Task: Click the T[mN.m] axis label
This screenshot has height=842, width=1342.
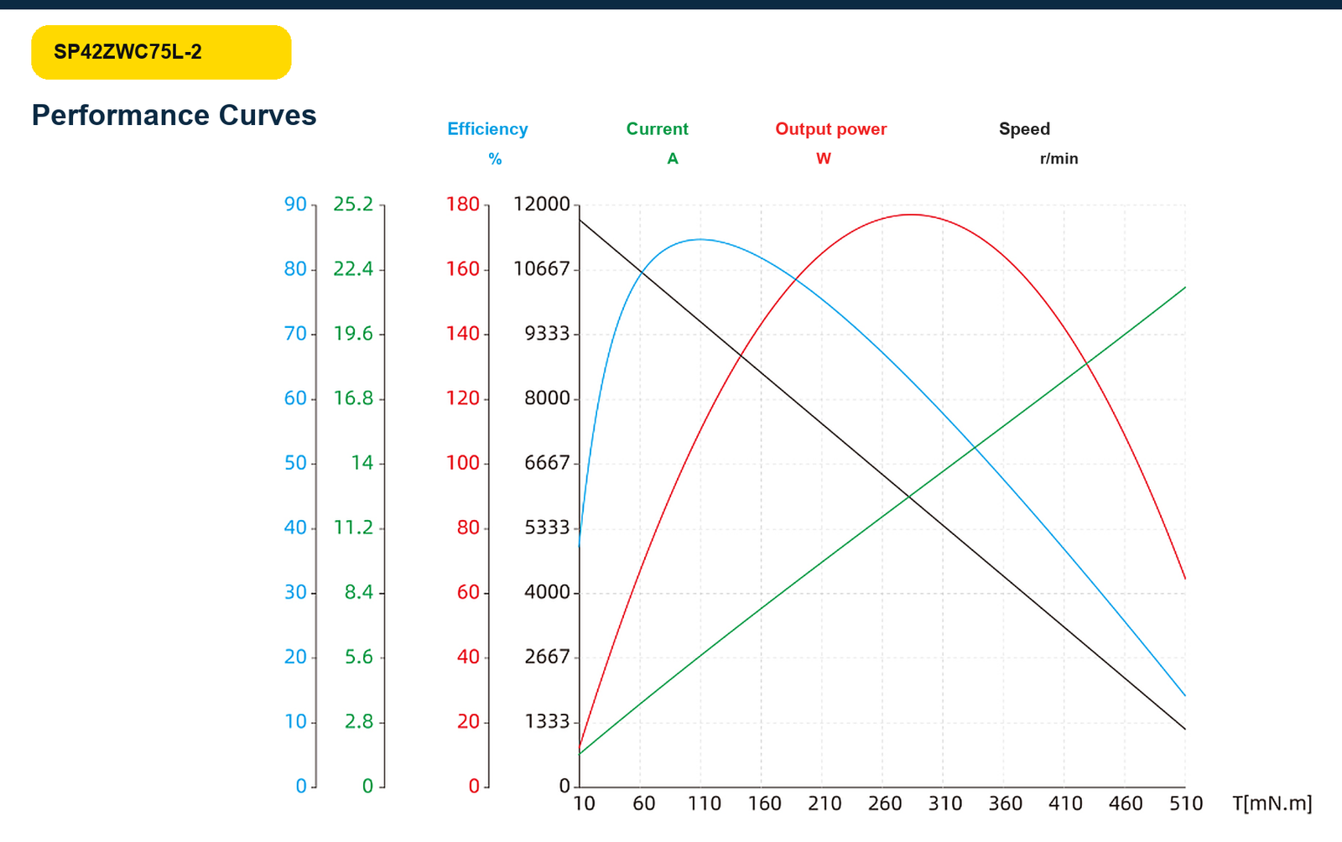Action: [1272, 803]
